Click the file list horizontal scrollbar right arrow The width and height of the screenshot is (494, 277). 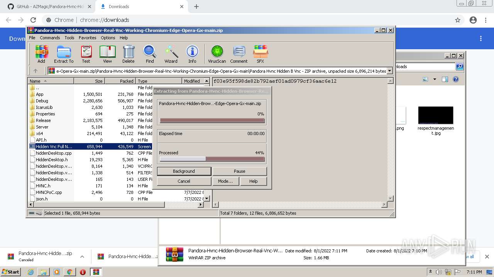pyautogui.click(x=201, y=205)
